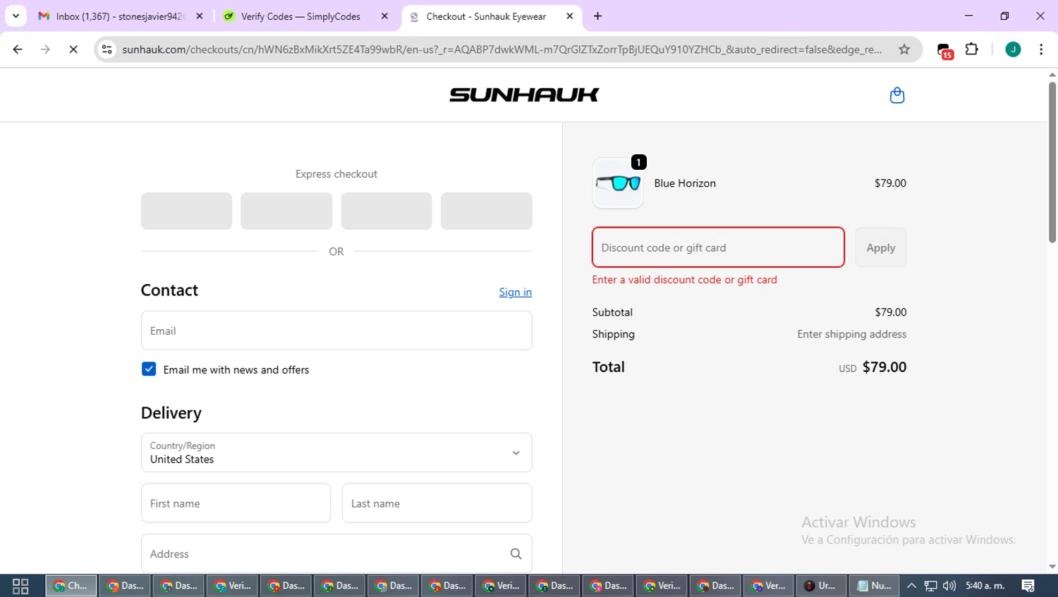The height and width of the screenshot is (597, 1058).
Task: Click the scrollbar up arrow
Action: coord(1052,74)
